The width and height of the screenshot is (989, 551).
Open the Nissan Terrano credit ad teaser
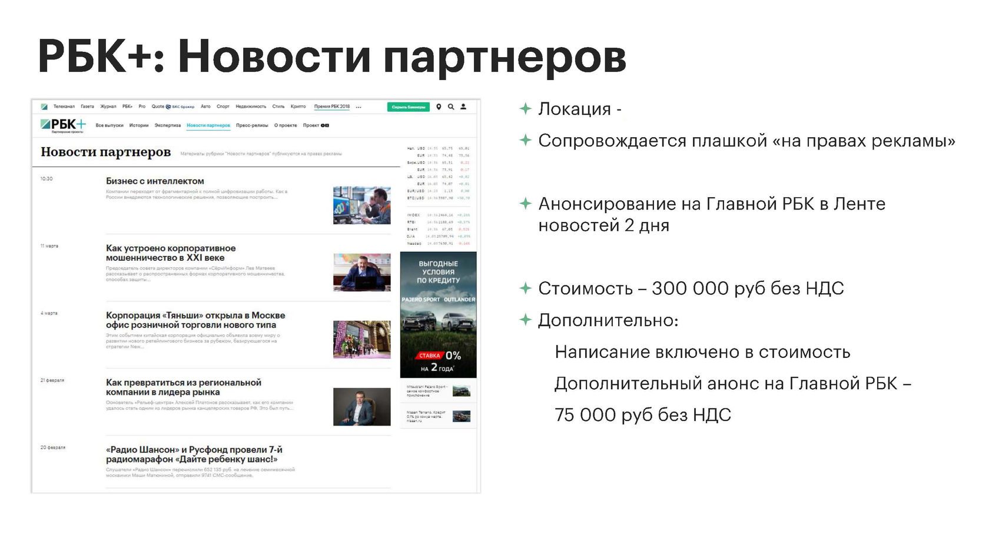(439, 416)
